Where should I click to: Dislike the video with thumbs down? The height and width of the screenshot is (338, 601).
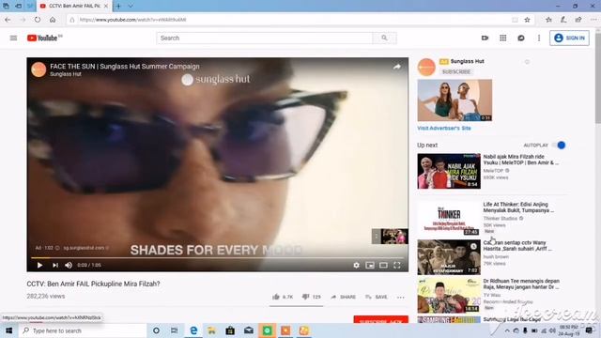(x=311, y=297)
